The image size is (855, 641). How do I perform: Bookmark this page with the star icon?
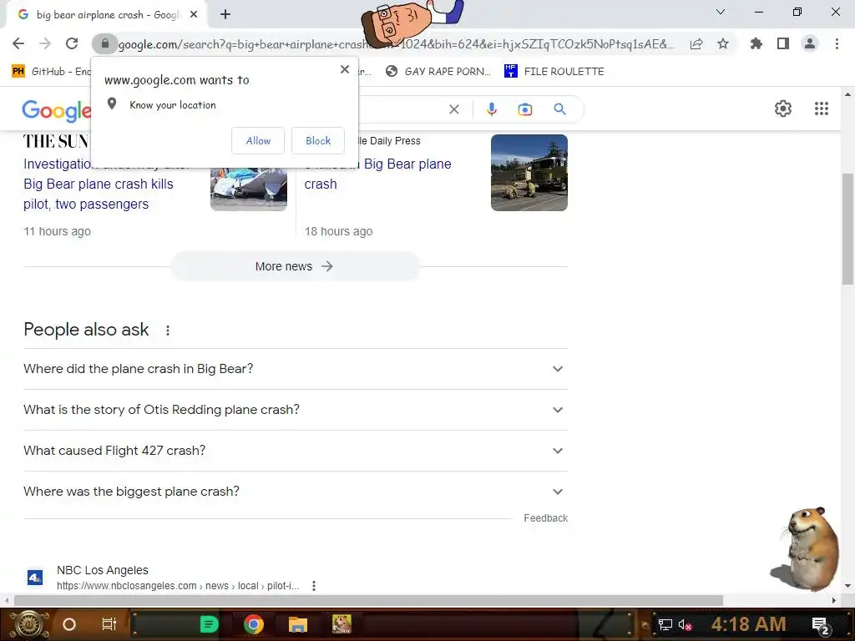click(723, 43)
